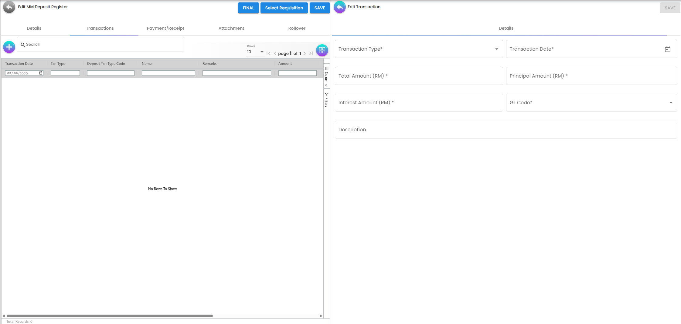The height and width of the screenshot is (324, 681).
Task: Open the Payment/Receipt tab
Action: 165,28
